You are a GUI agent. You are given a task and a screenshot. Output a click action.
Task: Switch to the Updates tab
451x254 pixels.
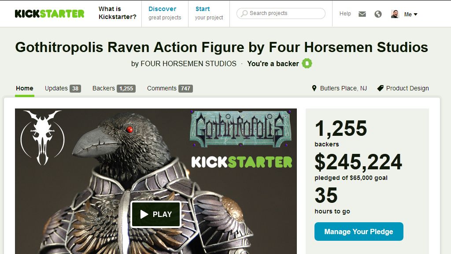63,88
